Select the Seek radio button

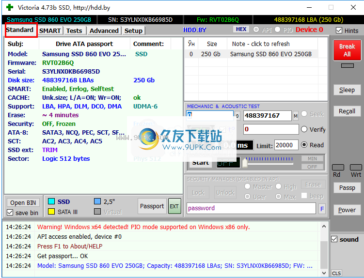tap(304, 114)
